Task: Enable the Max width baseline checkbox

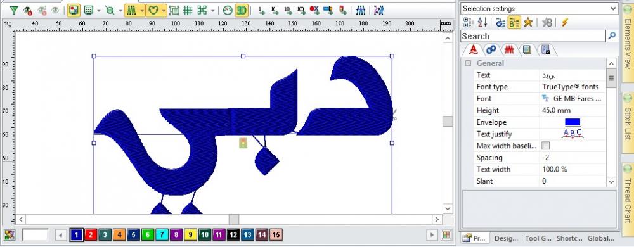Action: 546,146
